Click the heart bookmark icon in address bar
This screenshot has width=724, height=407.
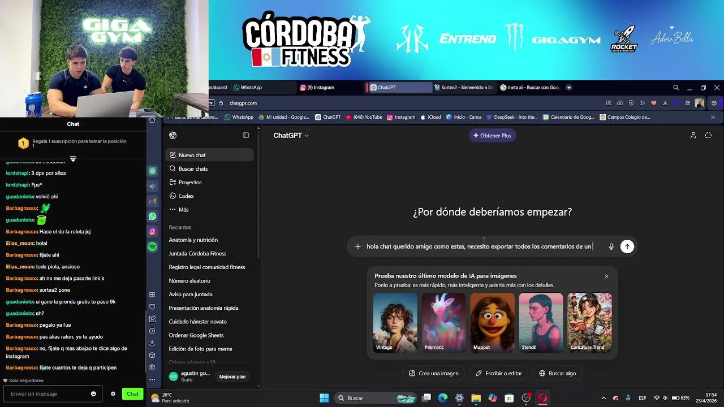(654, 103)
